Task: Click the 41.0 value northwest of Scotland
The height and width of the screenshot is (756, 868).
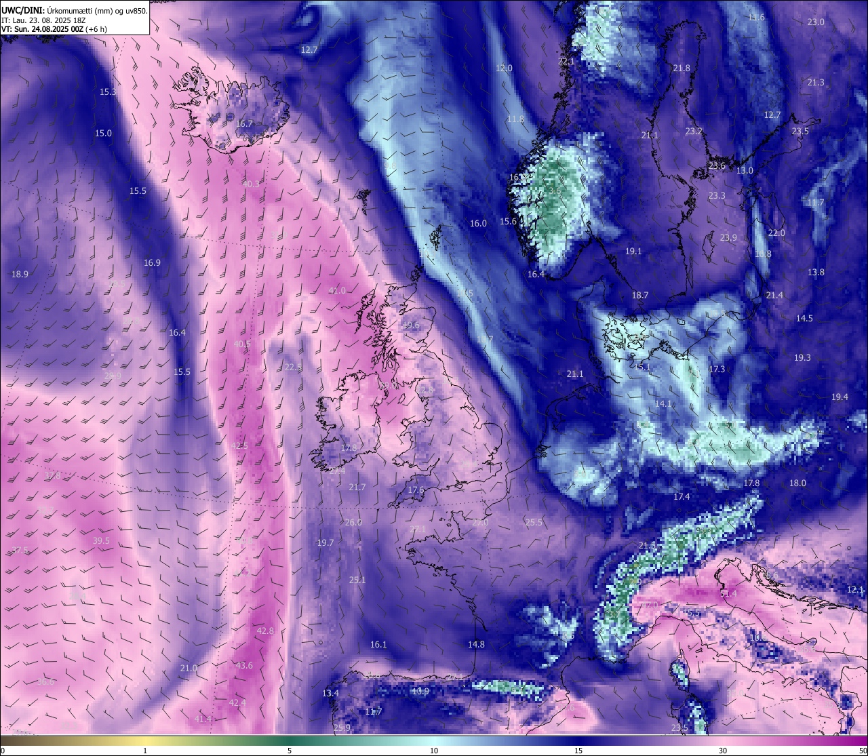Action: point(337,291)
